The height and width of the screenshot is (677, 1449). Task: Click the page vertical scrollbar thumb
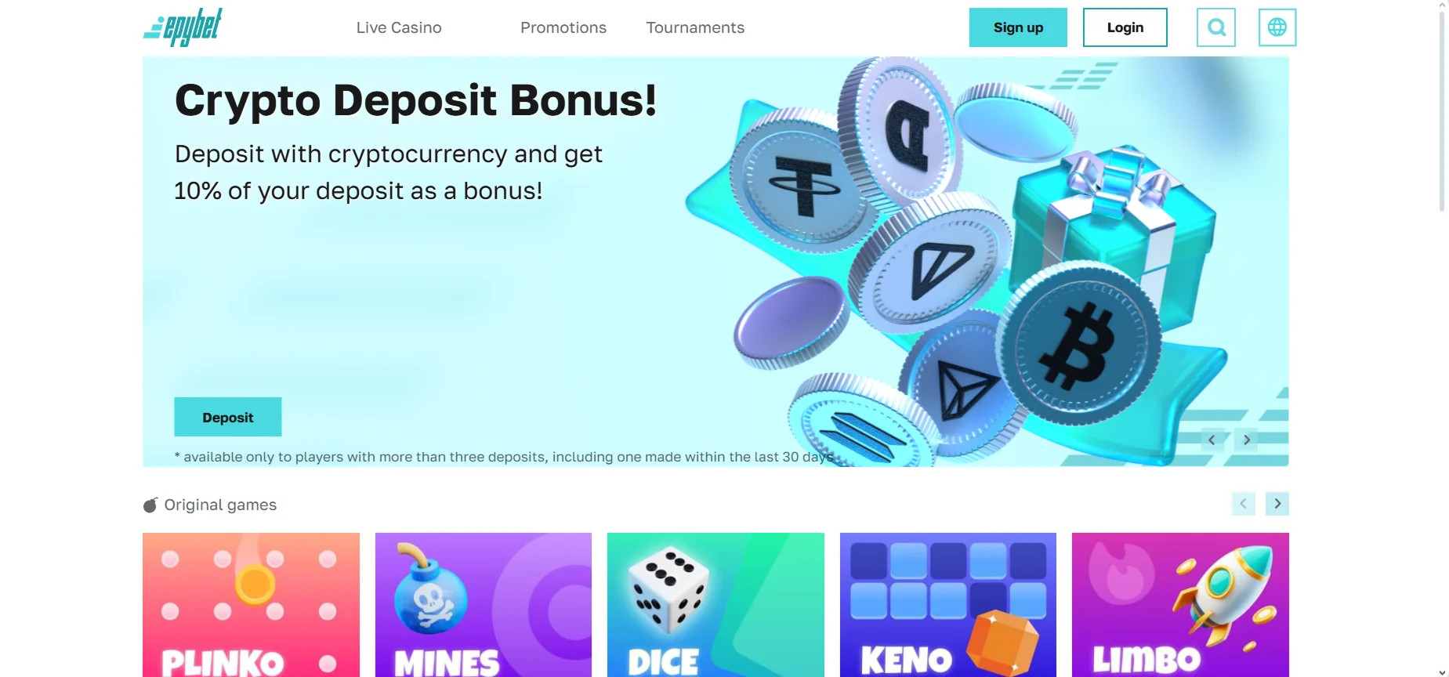(x=1442, y=111)
